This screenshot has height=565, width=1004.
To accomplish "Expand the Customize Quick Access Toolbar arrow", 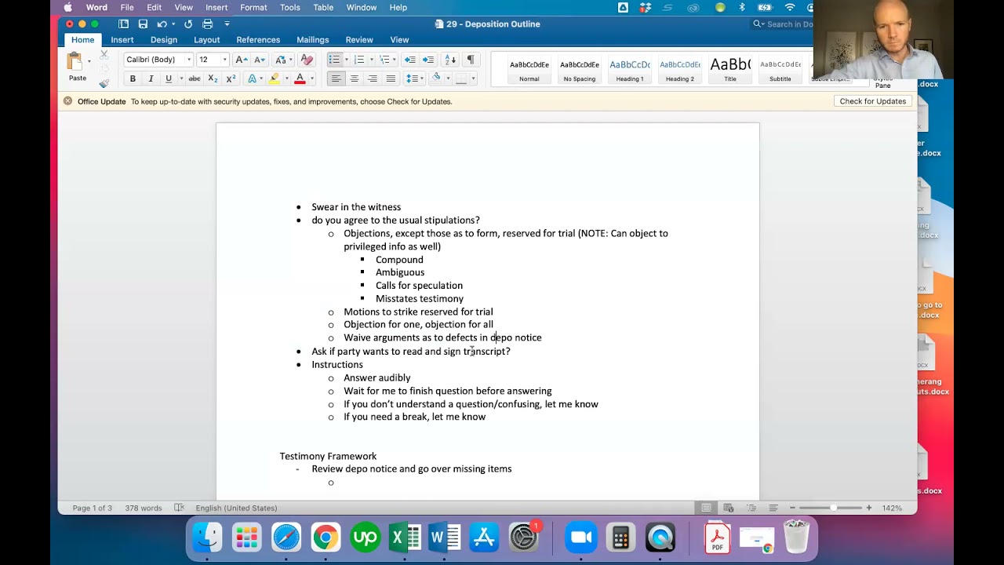I will [227, 24].
